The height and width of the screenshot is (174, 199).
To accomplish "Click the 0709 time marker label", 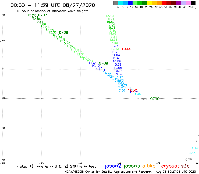I will [104, 63].
